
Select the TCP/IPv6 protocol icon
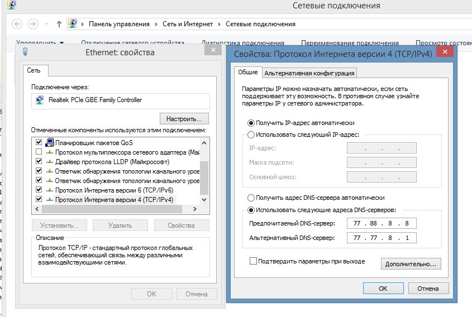[x=49, y=190]
